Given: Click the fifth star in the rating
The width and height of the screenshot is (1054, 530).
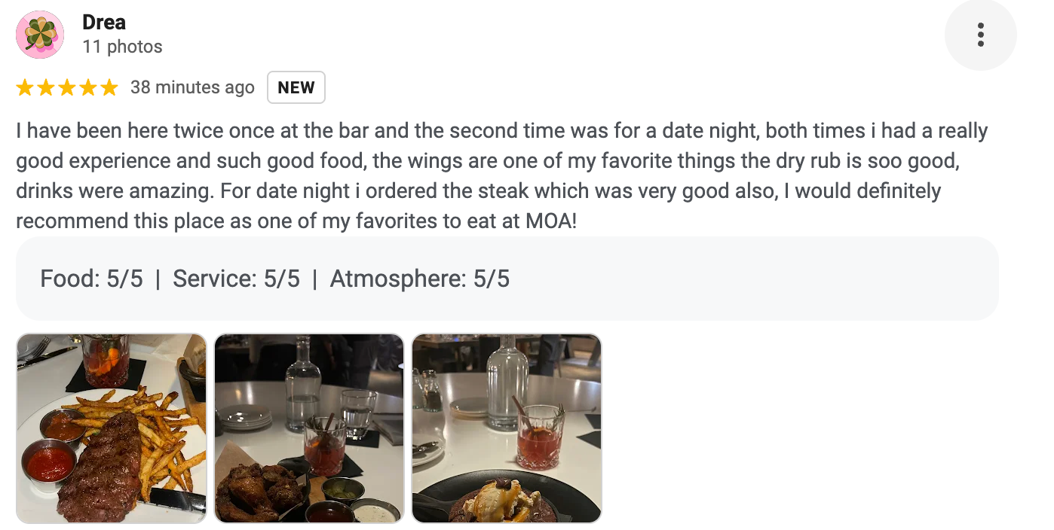Looking at the screenshot, I should click(107, 87).
